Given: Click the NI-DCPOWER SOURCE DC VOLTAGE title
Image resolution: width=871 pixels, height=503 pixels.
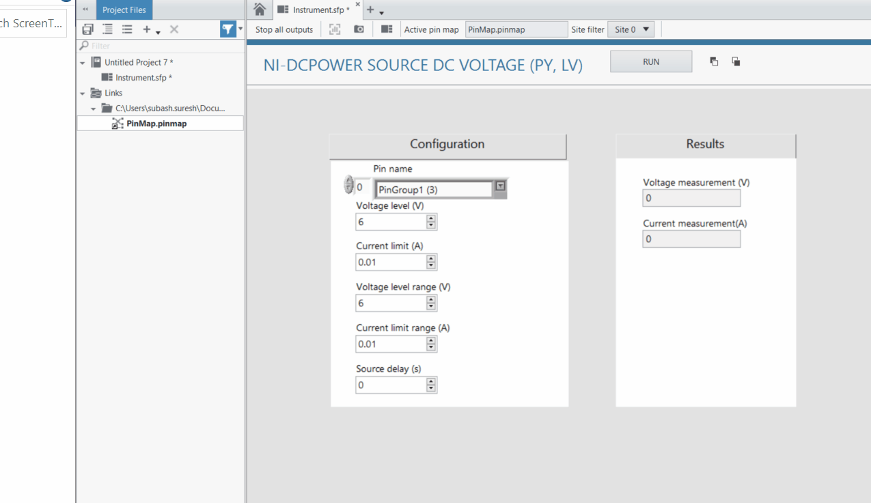Looking at the screenshot, I should click(x=423, y=66).
